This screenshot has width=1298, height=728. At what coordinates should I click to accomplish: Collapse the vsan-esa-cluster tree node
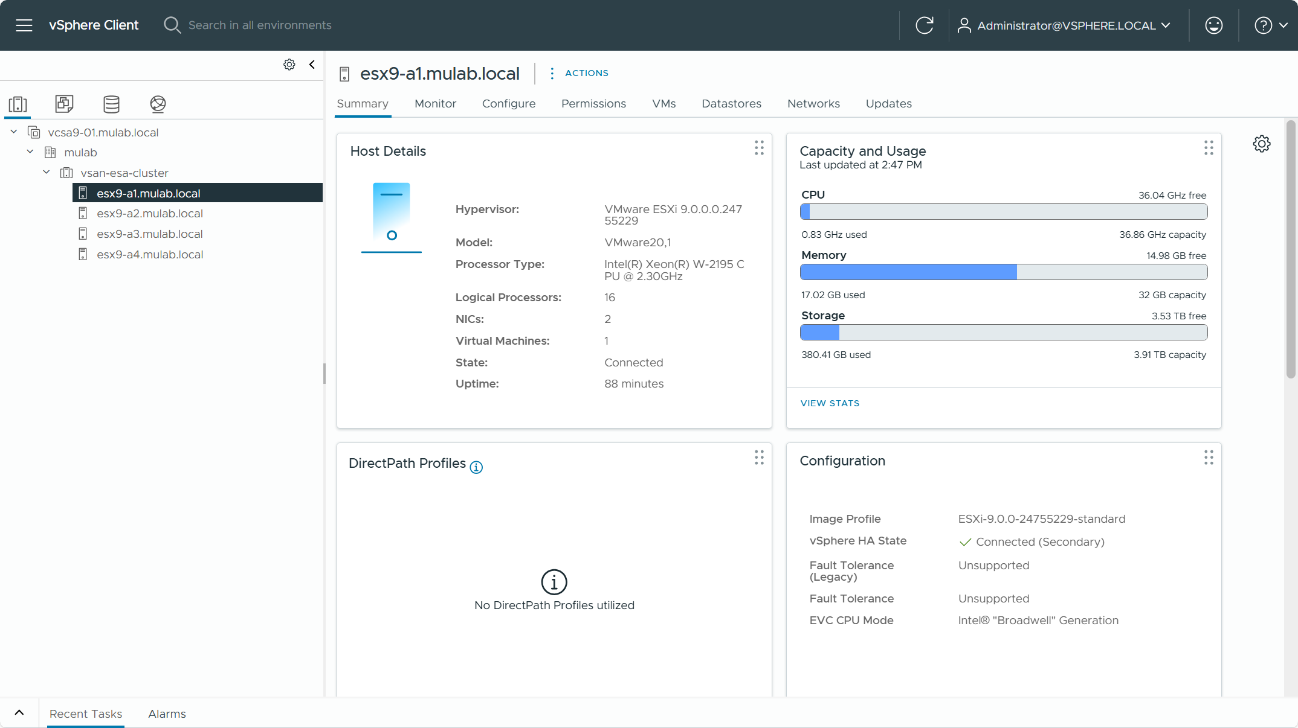pos(47,173)
